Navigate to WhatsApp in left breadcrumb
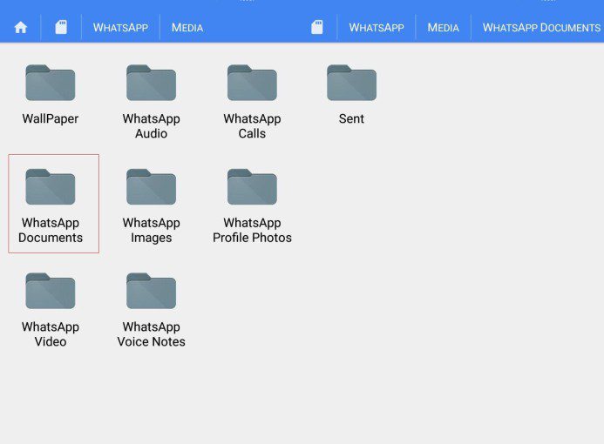 click(x=120, y=28)
